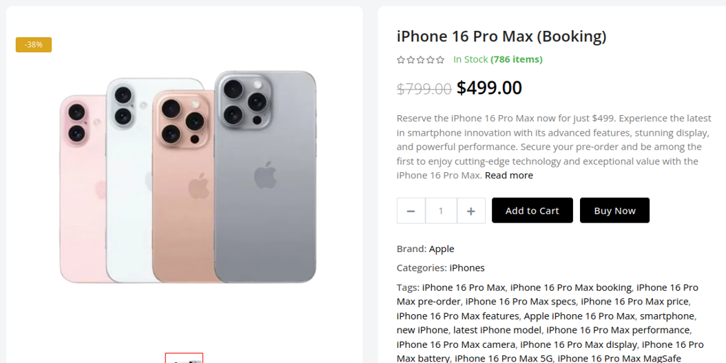Image resolution: width=726 pixels, height=363 pixels.
Task: Open the "iPhone 16 Pro Max price" tag
Action: [634, 302]
